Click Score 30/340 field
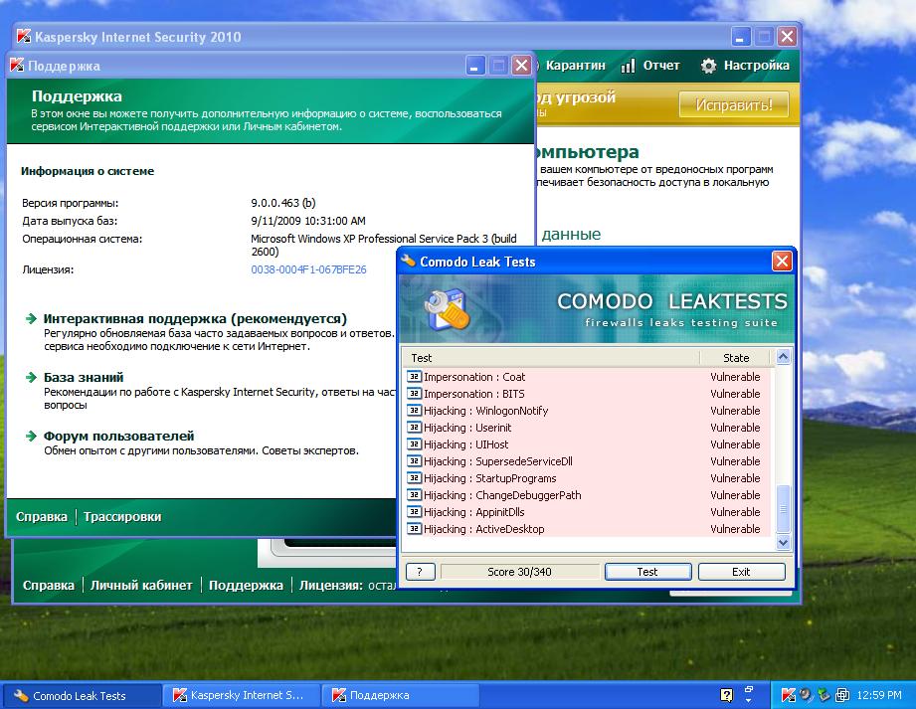The image size is (916, 709). click(519, 572)
